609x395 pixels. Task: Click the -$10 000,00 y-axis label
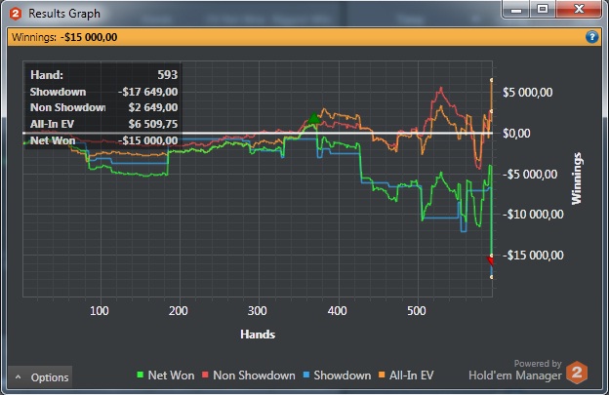(533, 215)
